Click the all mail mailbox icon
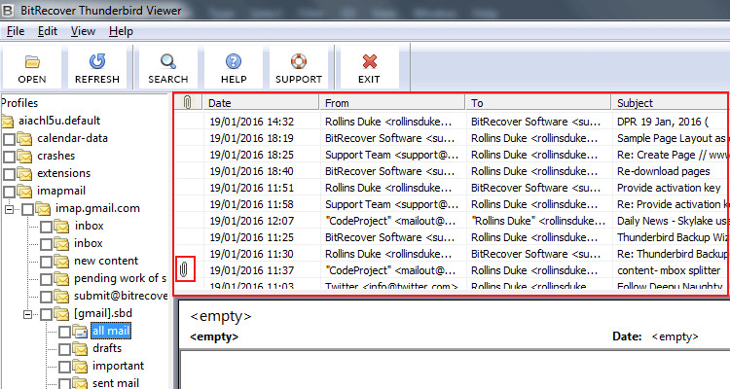Viewport: 730px width, 389px height. [80, 332]
